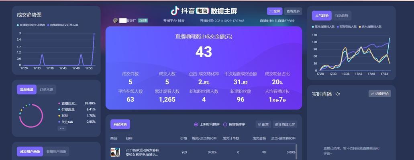The width and height of the screenshot is (414, 160).
Task: Toggle 直播期间成交订单人数 legend in trend chart
Action: click(63, 25)
